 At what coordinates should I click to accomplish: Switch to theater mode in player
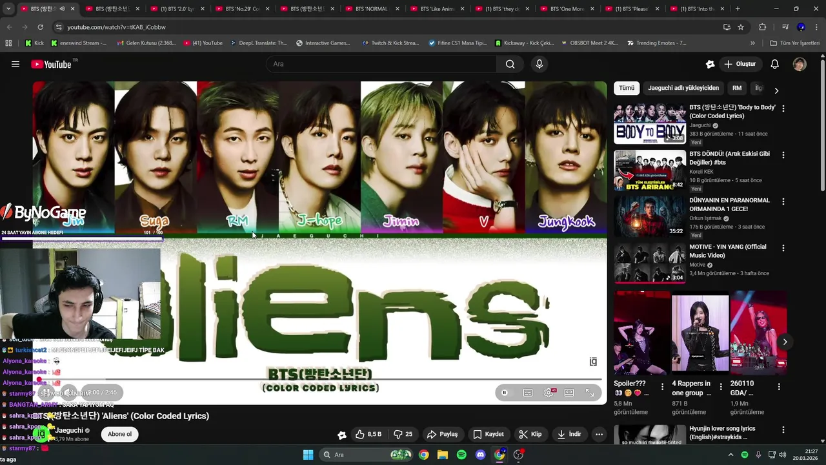click(569, 393)
